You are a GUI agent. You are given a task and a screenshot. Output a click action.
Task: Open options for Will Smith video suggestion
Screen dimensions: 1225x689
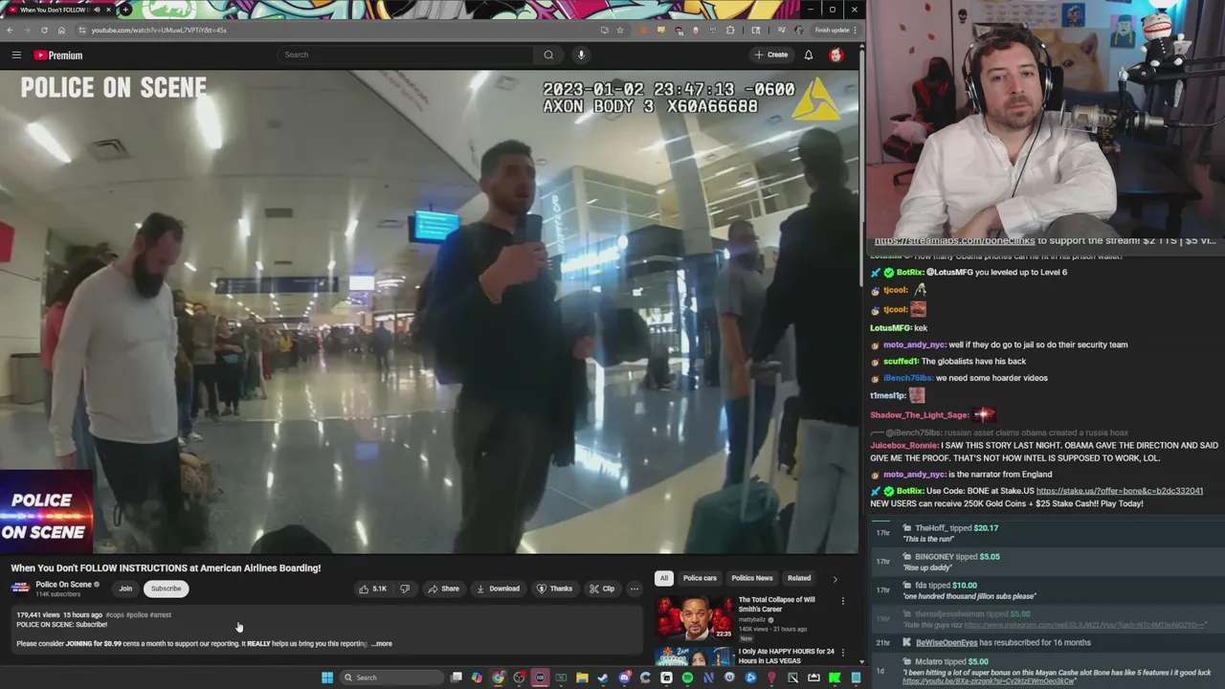coord(843,601)
